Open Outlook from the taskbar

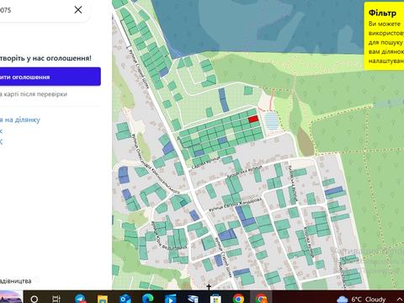[125, 299]
